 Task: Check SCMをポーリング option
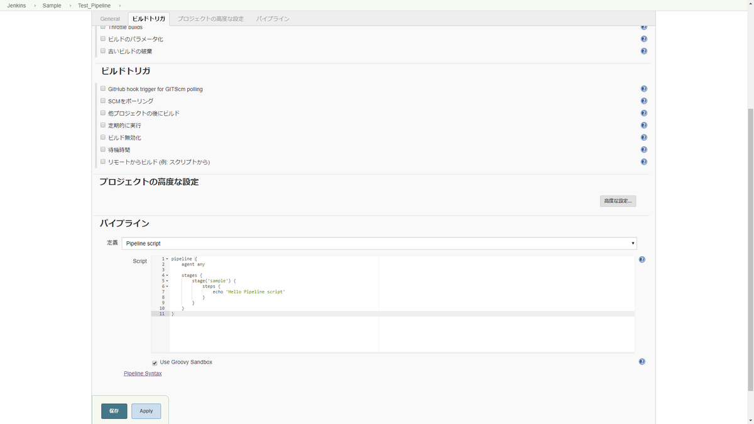[x=103, y=101]
